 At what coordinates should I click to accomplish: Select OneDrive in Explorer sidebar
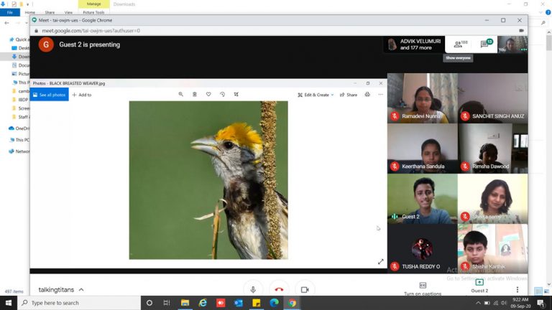(19, 128)
